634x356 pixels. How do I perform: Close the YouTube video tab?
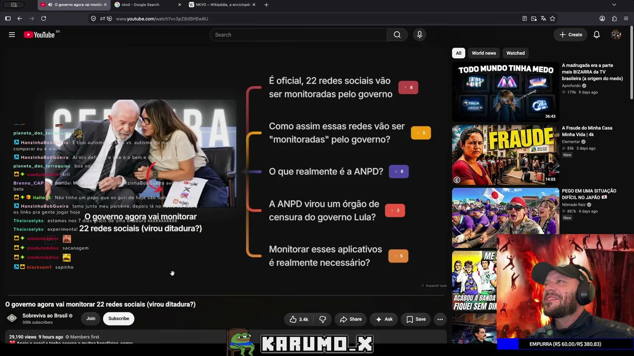pyautogui.click(x=105, y=5)
